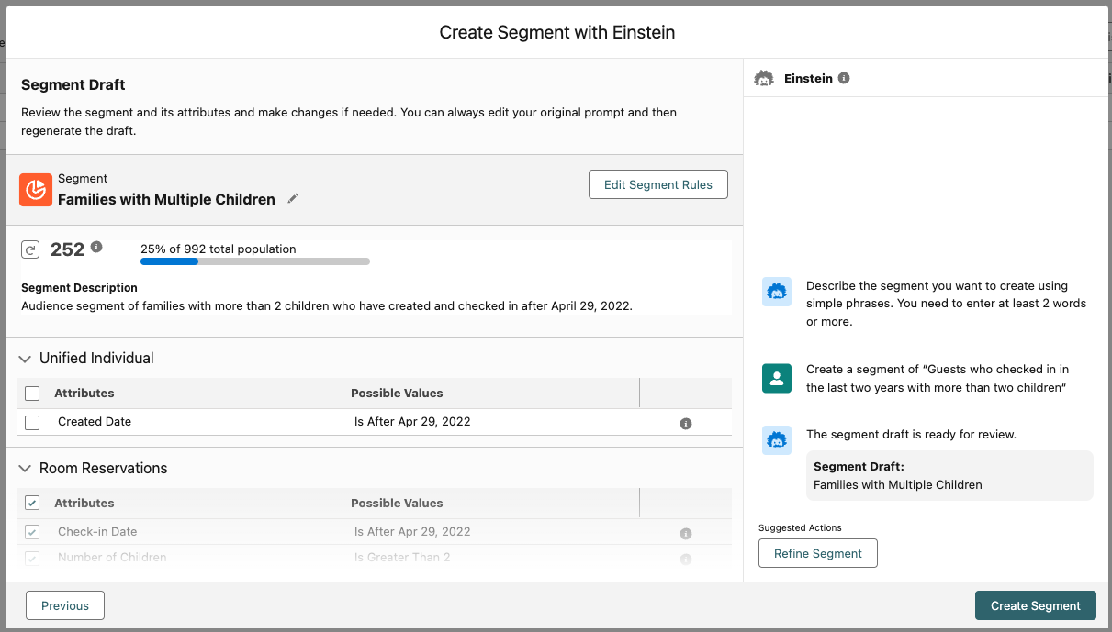Image resolution: width=1112 pixels, height=632 pixels.
Task: Go back with the Previous button
Action: (x=65, y=605)
